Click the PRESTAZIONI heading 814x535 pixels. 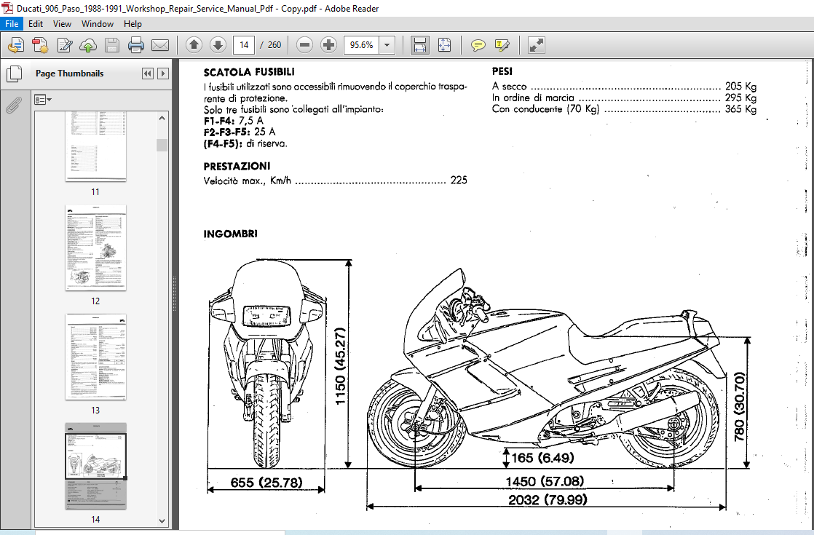237,167
